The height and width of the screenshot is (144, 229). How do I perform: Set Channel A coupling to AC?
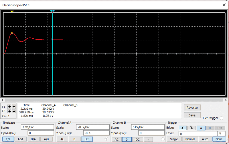point(62,139)
